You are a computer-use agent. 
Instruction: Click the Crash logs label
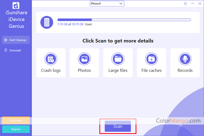click(51, 70)
